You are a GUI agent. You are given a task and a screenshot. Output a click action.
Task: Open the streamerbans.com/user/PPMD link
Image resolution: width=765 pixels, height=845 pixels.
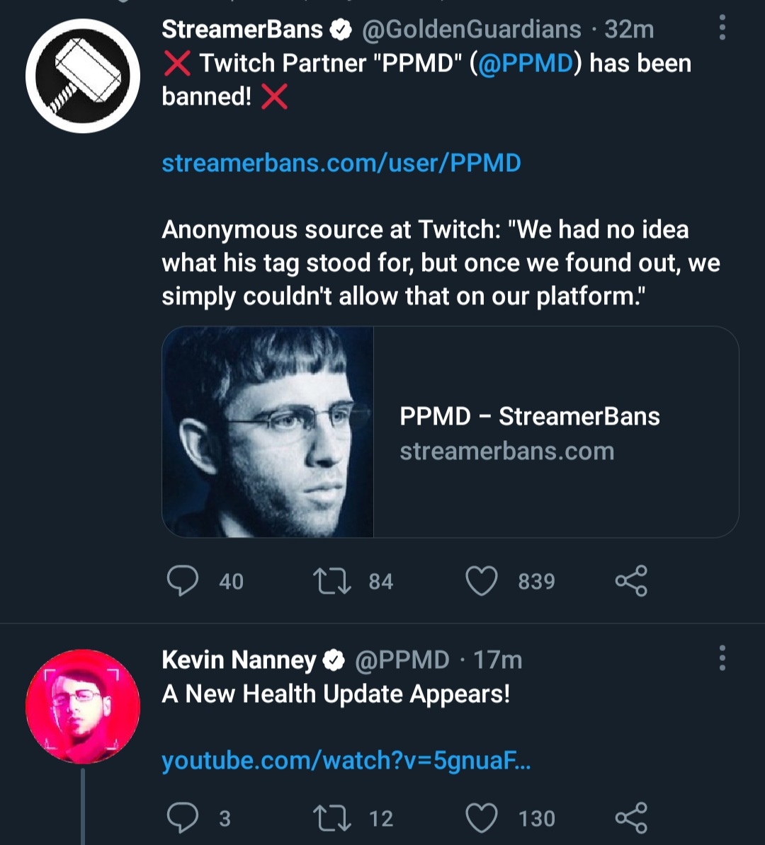(x=341, y=163)
